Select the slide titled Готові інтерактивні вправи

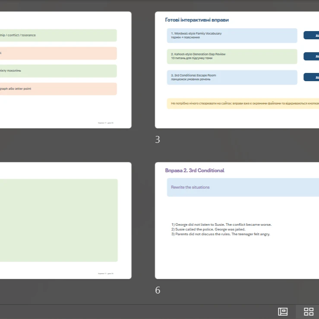click(x=237, y=70)
